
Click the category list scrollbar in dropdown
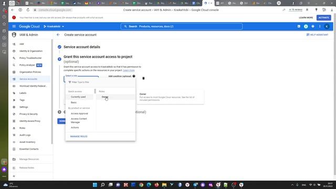(x=95, y=91)
